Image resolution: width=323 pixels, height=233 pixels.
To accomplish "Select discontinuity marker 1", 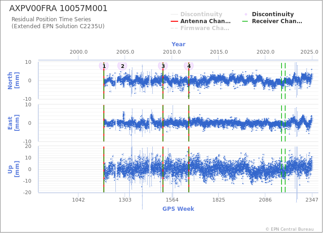I will [104, 66].
